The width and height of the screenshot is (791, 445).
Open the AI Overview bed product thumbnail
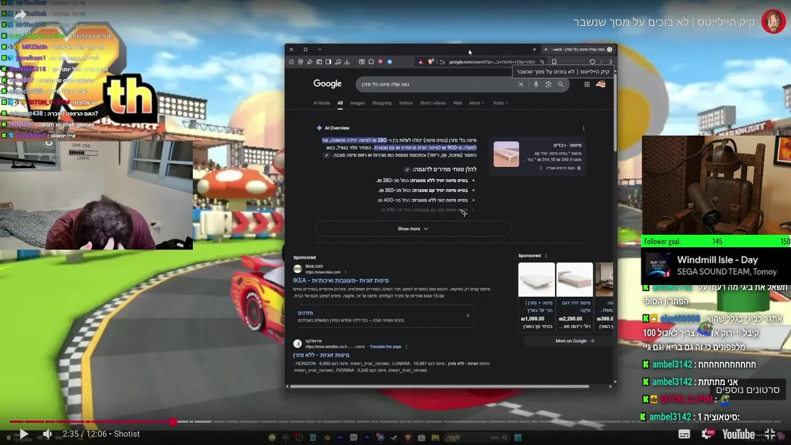[x=506, y=154]
